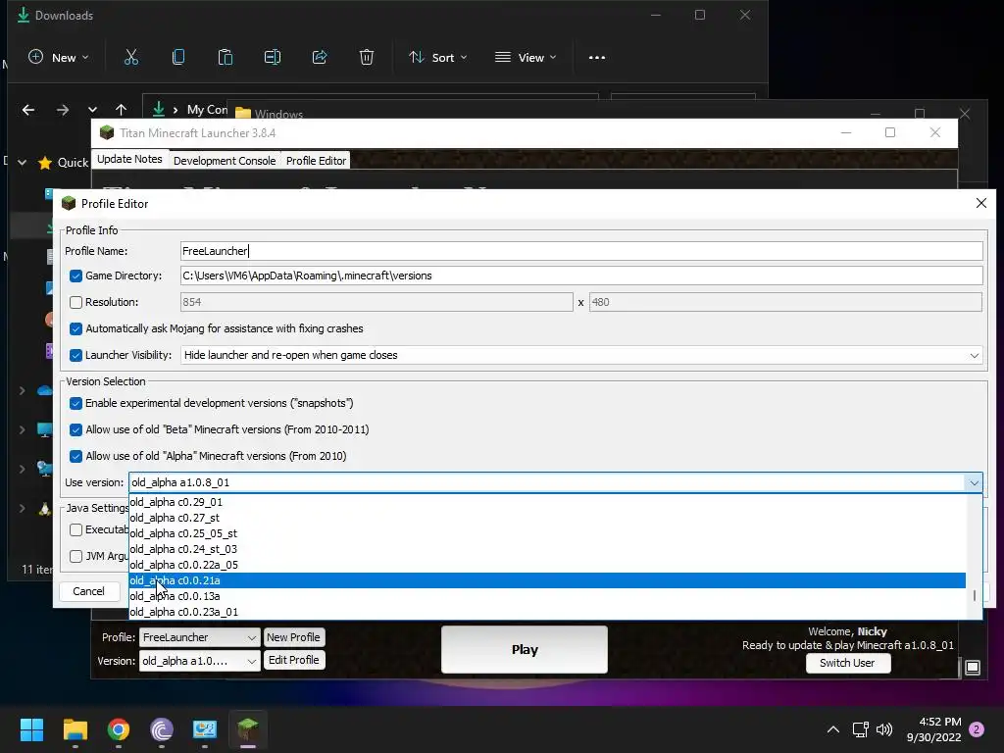Click the Copy icon in Downloads toolbar
The image size is (1004, 753).
[178, 58]
